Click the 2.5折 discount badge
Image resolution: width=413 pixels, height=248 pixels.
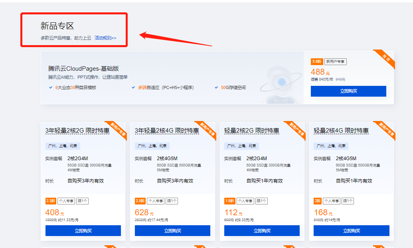(x=140, y=201)
